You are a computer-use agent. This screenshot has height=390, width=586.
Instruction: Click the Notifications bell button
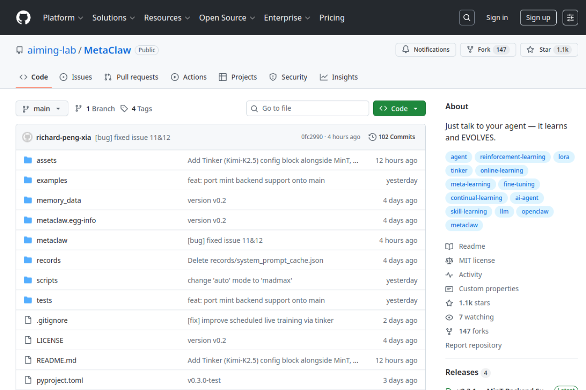[x=426, y=50]
